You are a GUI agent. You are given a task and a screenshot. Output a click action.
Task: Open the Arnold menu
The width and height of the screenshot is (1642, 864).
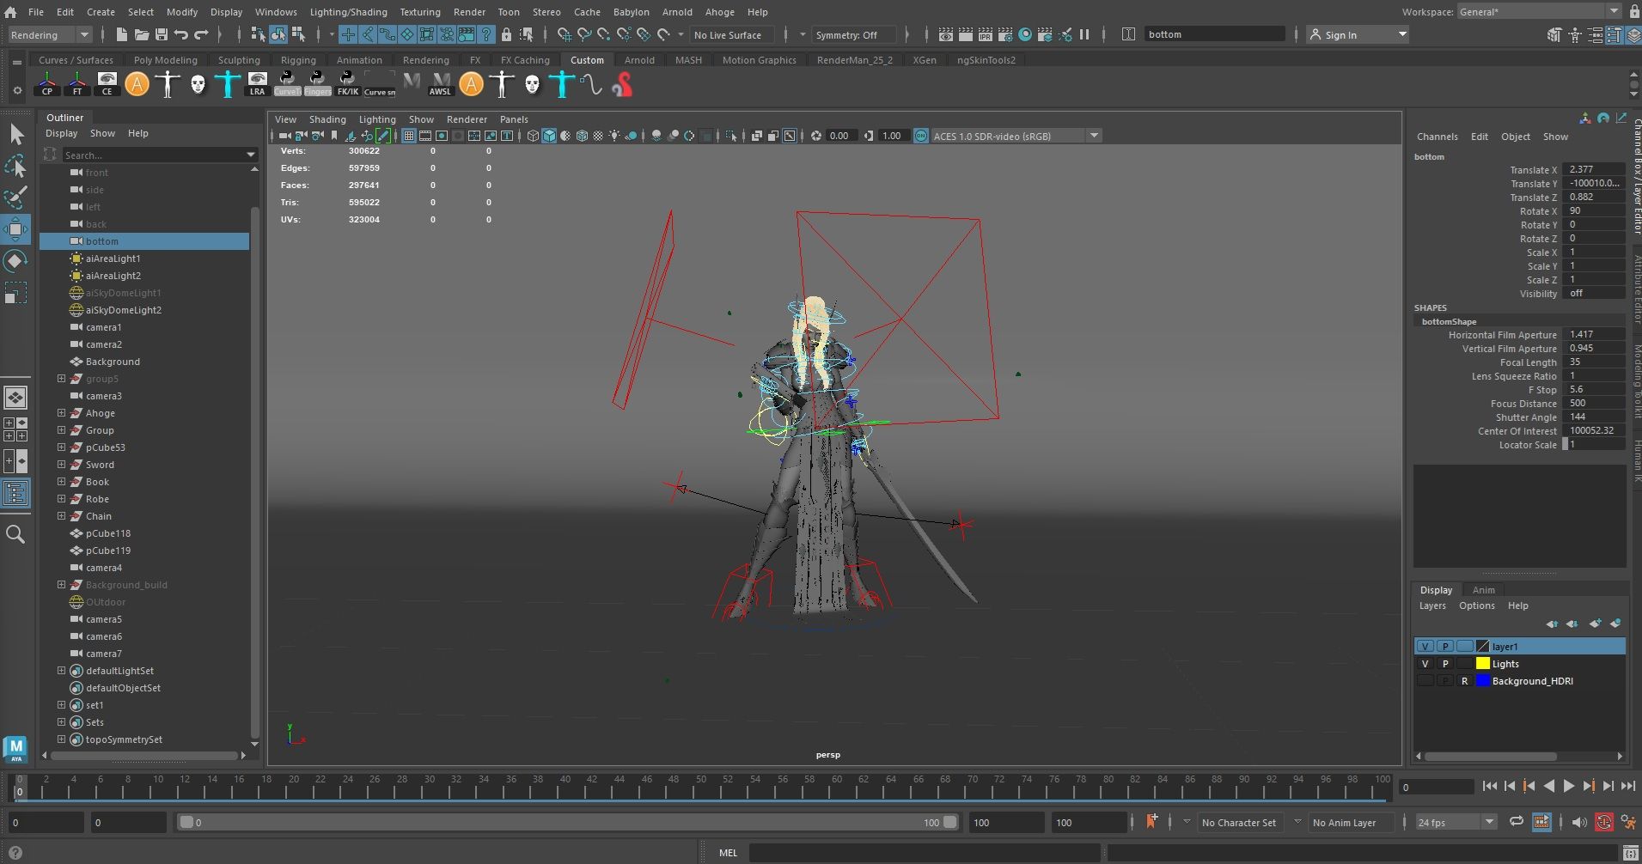[677, 12]
